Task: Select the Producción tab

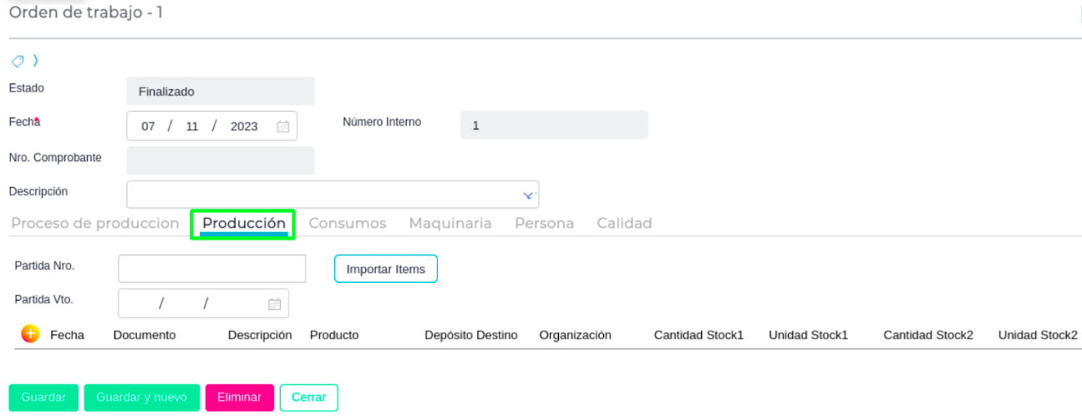Action: click(x=244, y=224)
